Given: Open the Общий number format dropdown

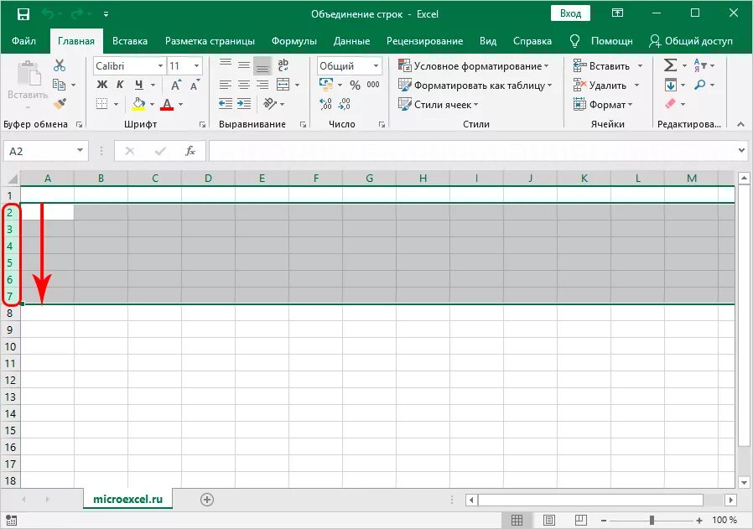Looking at the screenshot, I should pyautogui.click(x=376, y=65).
